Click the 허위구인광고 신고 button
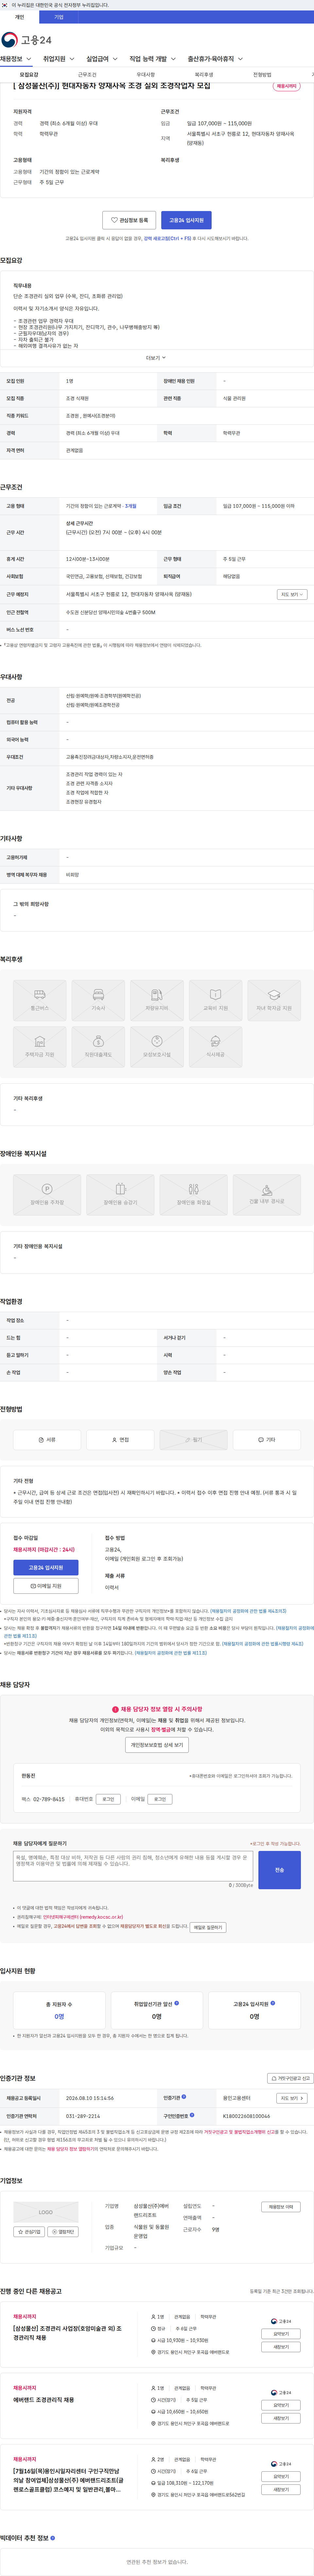 point(290,2078)
